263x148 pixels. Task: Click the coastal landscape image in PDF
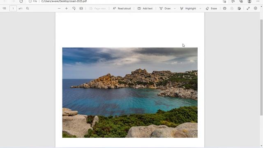click(130, 92)
